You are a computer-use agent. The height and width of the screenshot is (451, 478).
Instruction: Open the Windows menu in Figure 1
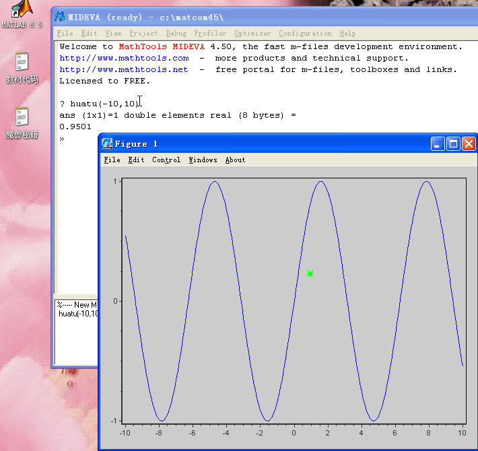click(x=203, y=160)
